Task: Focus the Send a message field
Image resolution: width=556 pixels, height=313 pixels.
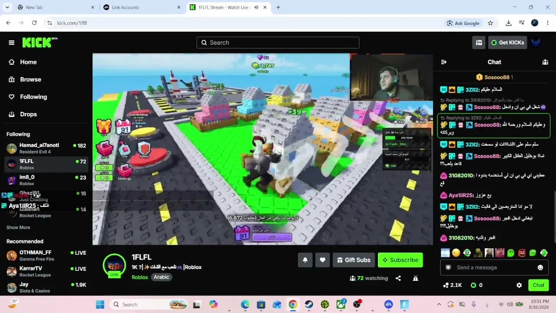Action: click(494, 267)
